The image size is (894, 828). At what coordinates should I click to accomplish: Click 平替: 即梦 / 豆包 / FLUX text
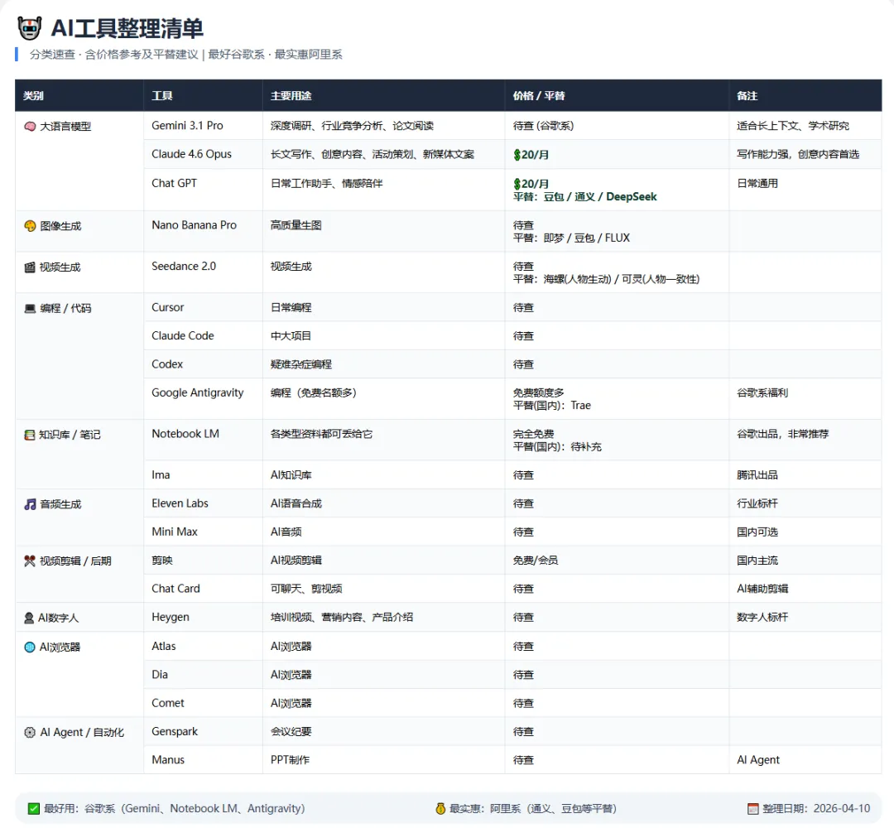point(571,238)
